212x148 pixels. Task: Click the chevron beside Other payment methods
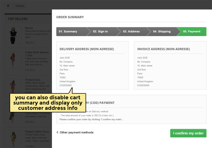pyautogui.click(x=58, y=132)
